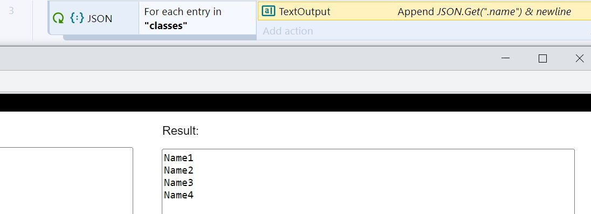This screenshot has height=214, width=591.
Task: Click the input text box left of Result
Action: tap(66, 181)
